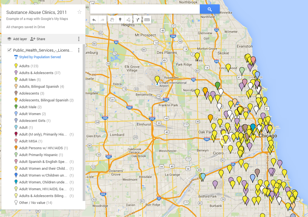Screen dimensions: 308x217
Task: Click the dark green pin above Norridge area
Action: (218, 86)
